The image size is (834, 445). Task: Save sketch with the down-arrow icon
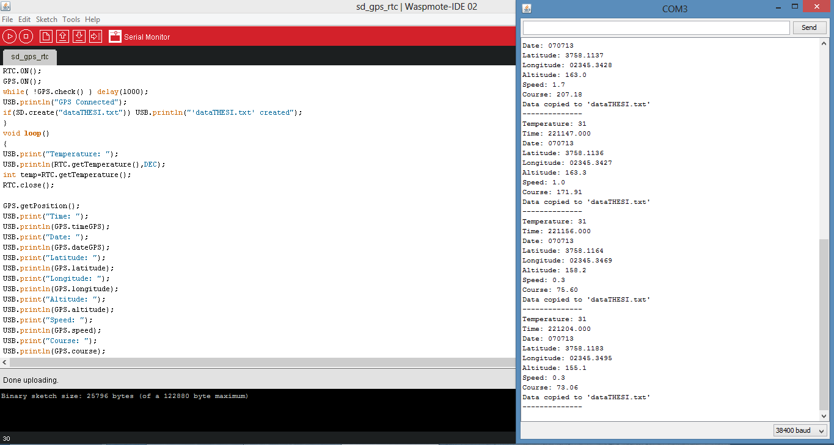pos(79,37)
